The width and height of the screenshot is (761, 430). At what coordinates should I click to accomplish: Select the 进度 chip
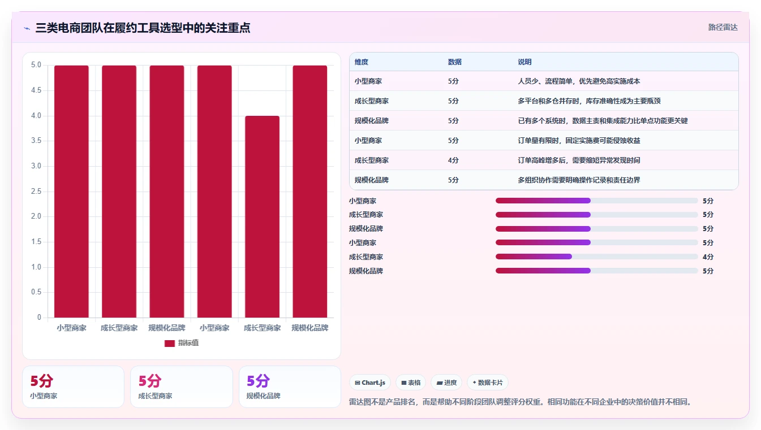coord(446,383)
